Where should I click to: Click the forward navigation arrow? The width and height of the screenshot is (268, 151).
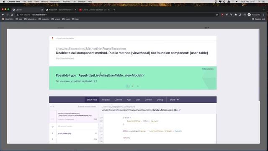click(x=8, y=15)
